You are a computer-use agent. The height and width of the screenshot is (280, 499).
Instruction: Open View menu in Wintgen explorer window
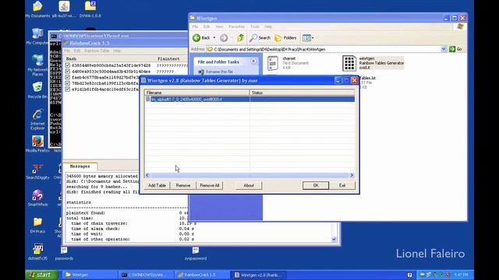point(219,26)
